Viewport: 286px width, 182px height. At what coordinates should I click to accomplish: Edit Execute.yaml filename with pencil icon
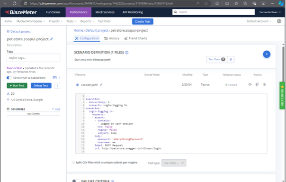[x=101, y=85]
